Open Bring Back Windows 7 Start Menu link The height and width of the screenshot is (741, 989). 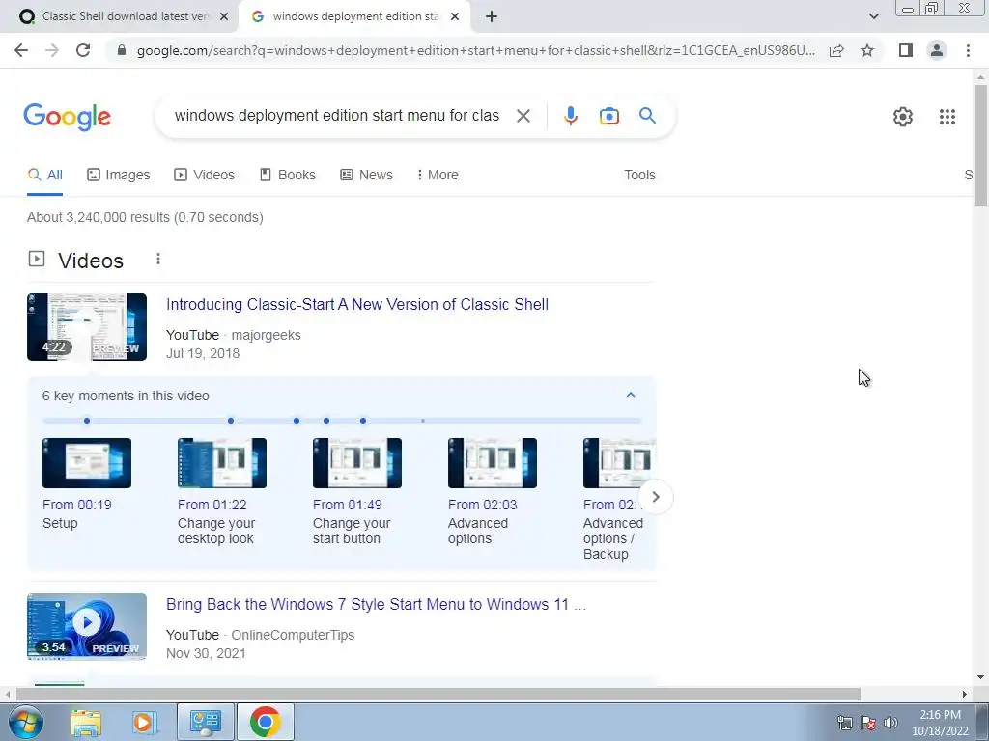pyautogui.click(x=376, y=604)
